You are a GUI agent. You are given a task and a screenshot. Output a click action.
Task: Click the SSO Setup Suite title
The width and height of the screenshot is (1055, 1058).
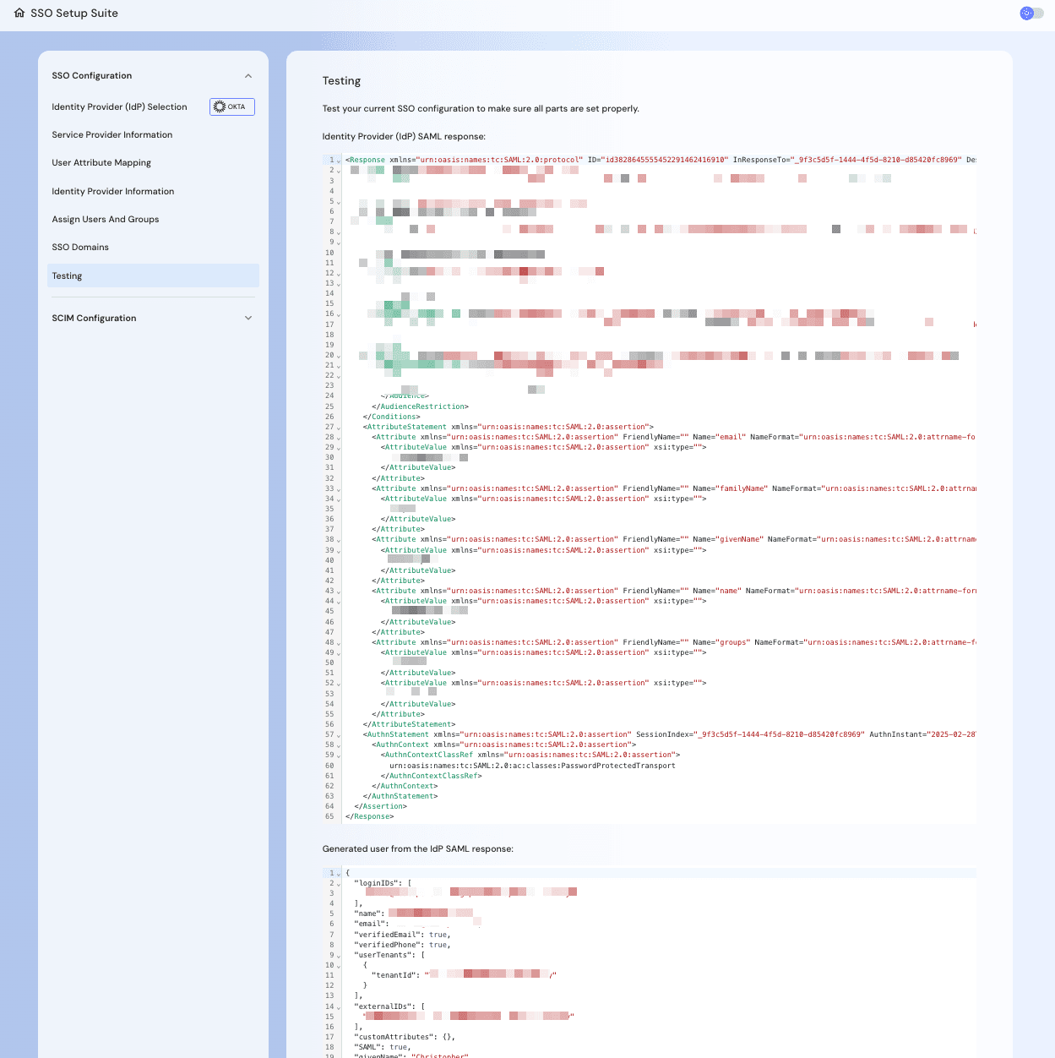[75, 14]
